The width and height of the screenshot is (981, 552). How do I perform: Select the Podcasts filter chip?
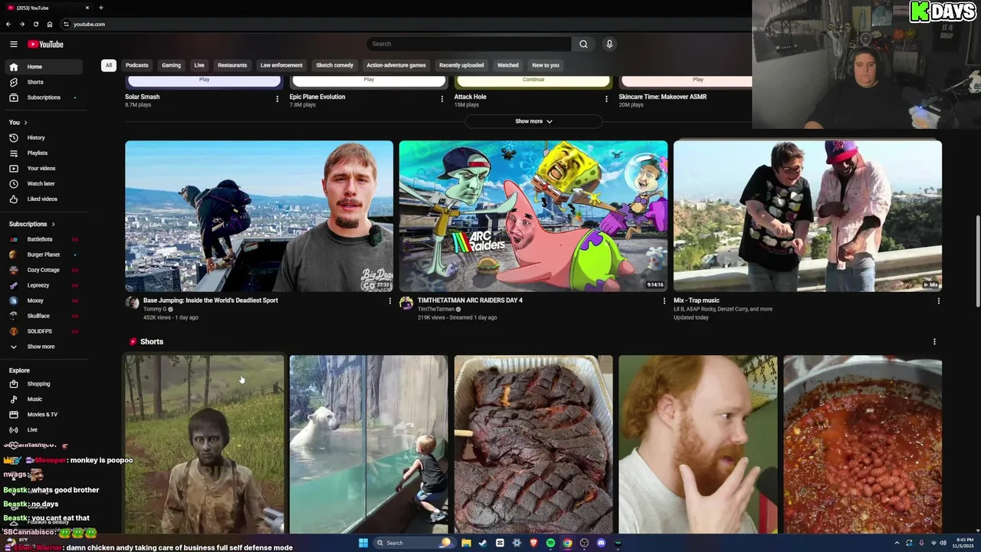(x=137, y=65)
